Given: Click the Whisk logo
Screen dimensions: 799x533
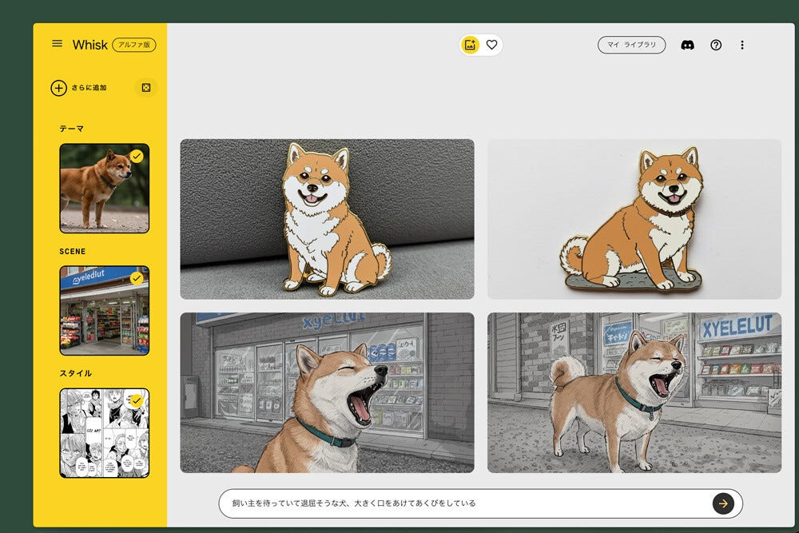Looking at the screenshot, I should coord(89,45).
